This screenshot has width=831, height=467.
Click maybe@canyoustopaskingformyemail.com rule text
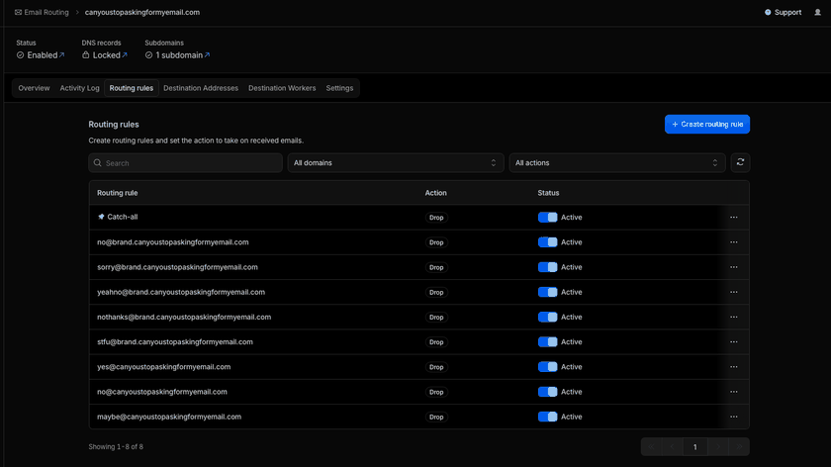[x=169, y=417]
